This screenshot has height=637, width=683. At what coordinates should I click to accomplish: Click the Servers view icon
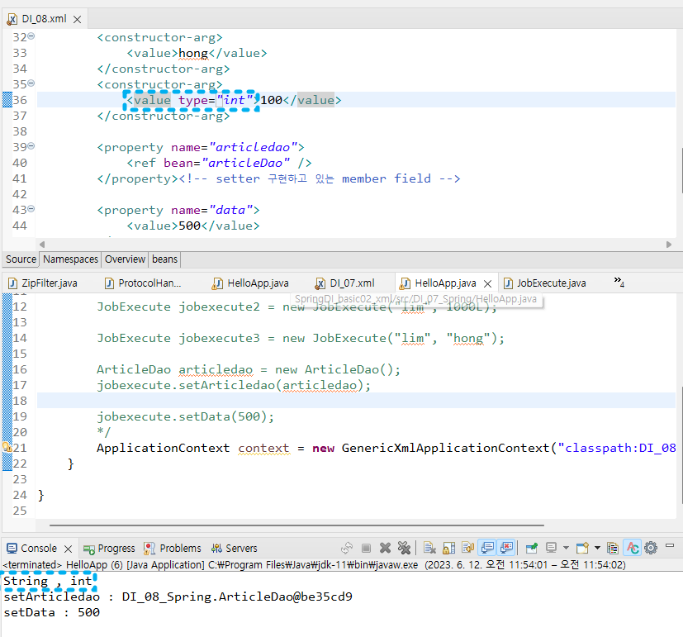point(216,548)
